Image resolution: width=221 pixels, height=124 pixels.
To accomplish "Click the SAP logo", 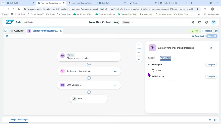I will 10,22.
